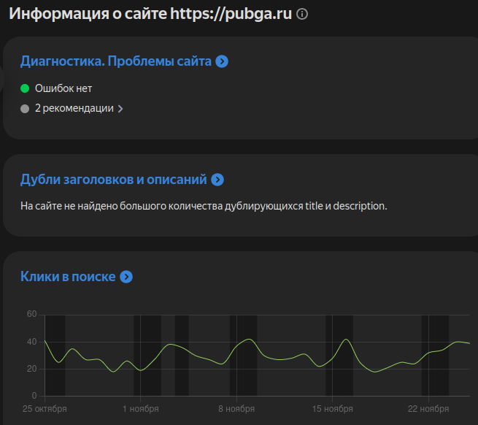Open the 2 рекомендации text link

[74, 108]
